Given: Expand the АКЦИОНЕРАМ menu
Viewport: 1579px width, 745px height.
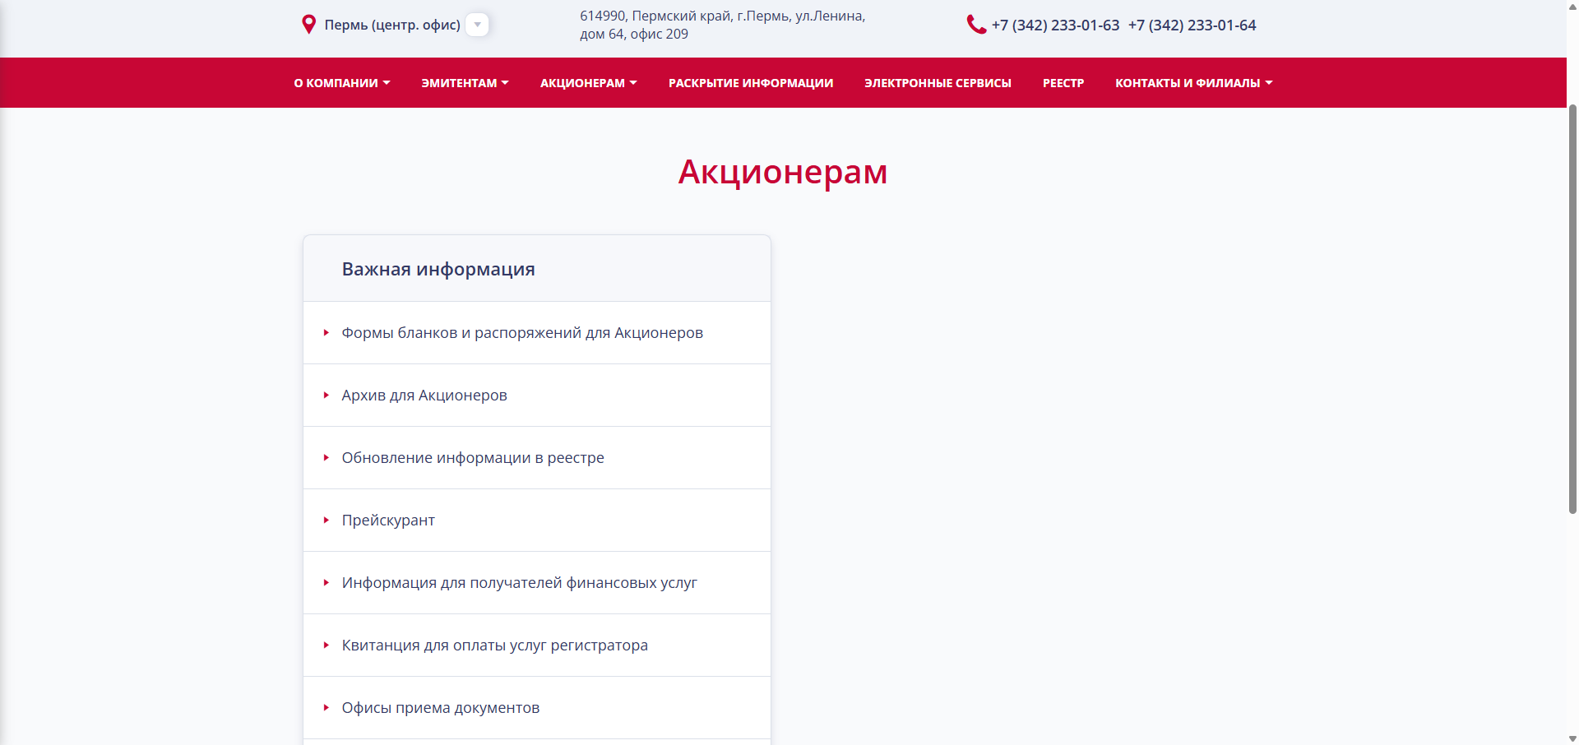Looking at the screenshot, I should click(x=589, y=83).
